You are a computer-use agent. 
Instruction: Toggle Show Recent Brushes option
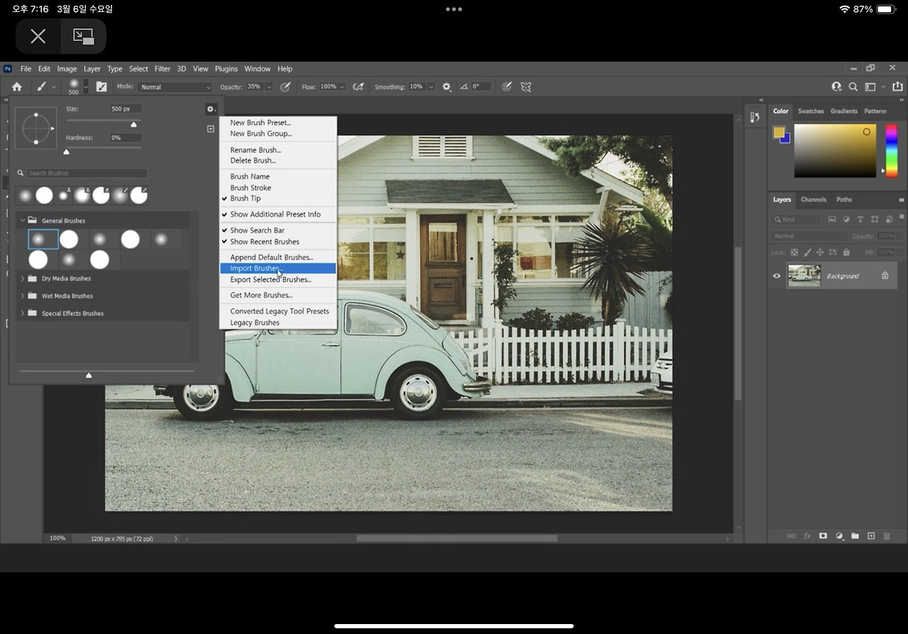click(264, 242)
